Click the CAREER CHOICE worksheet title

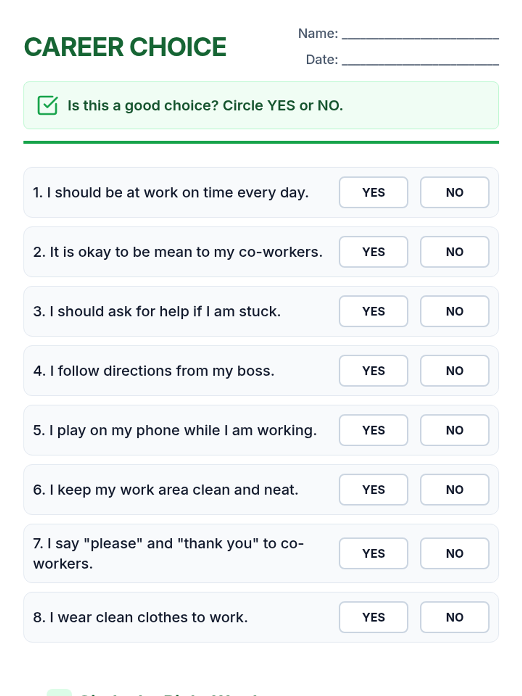[x=125, y=47]
